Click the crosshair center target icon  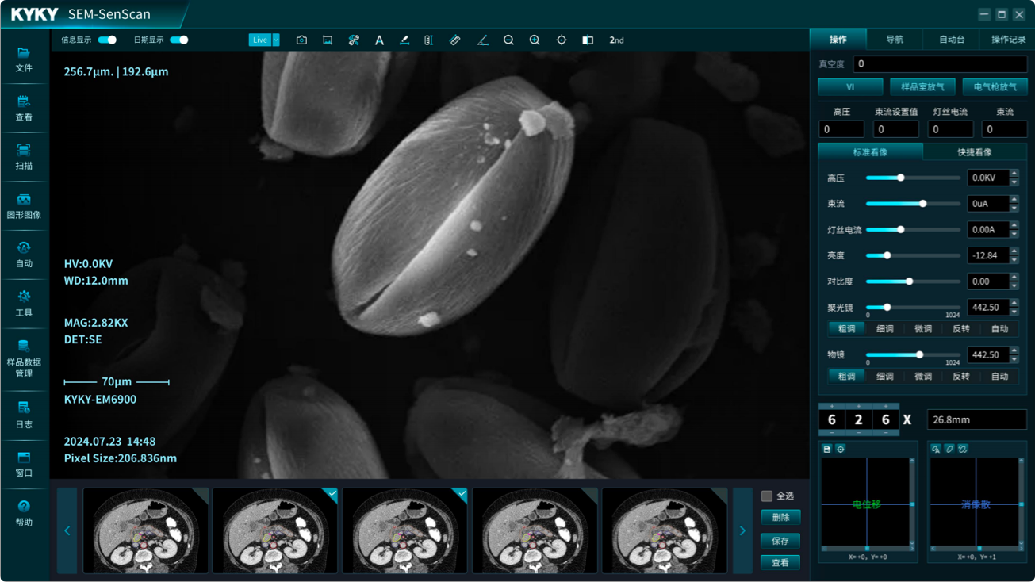(x=561, y=40)
